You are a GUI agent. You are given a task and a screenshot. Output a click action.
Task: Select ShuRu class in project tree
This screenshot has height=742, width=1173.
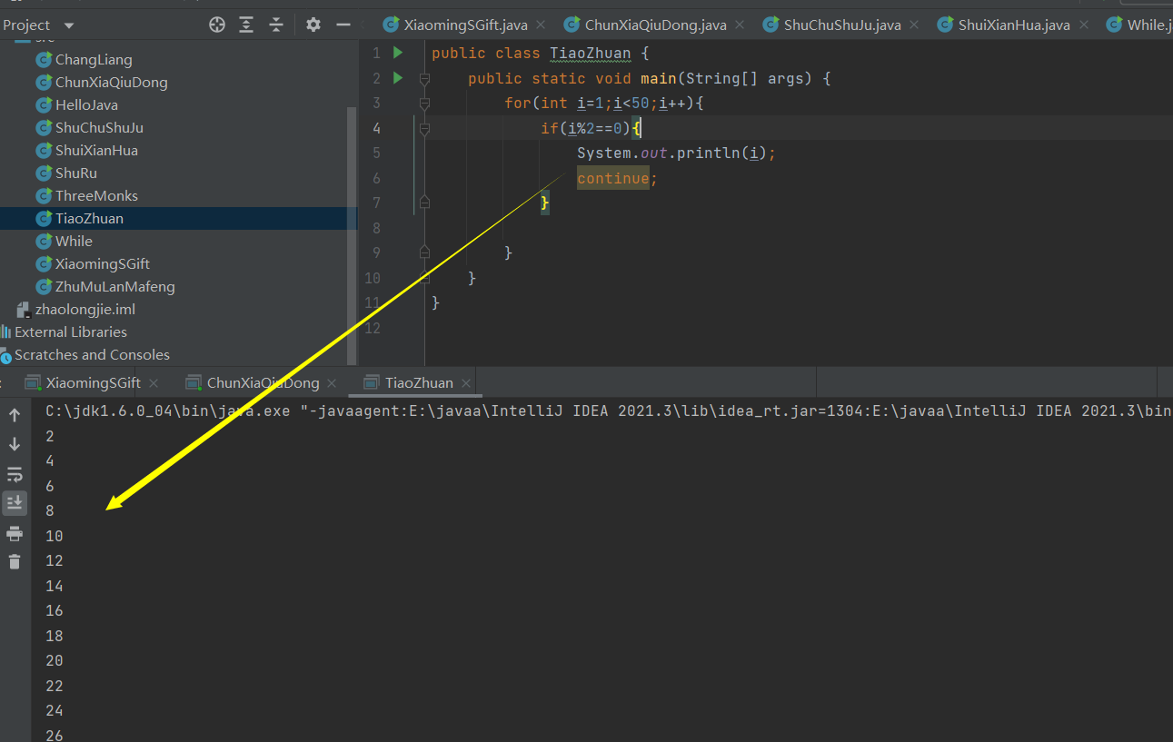(x=75, y=173)
